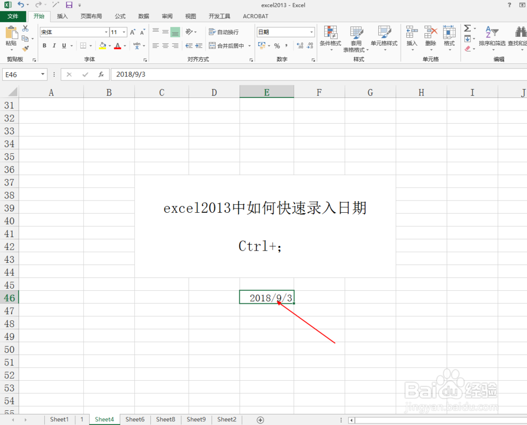Click the Undo arrow in quick access
This screenshot has width=527, height=425.
(x=21, y=5)
